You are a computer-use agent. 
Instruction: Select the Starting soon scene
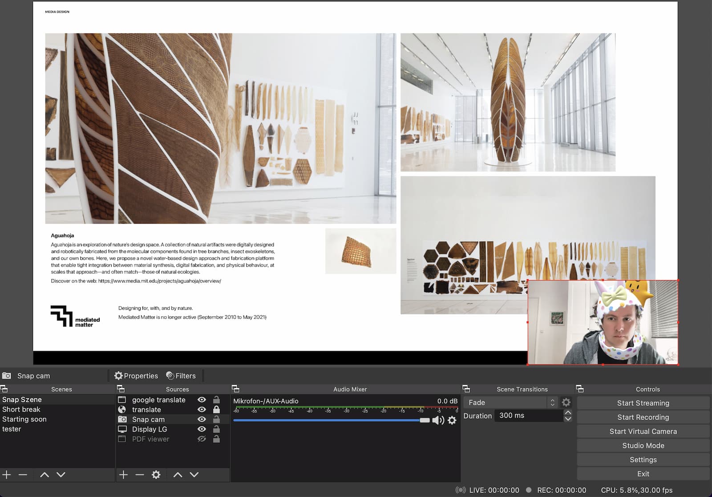click(x=57, y=419)
